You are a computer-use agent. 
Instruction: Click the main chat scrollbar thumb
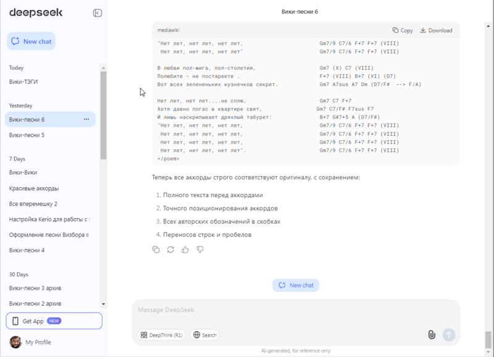click(488, 339)
